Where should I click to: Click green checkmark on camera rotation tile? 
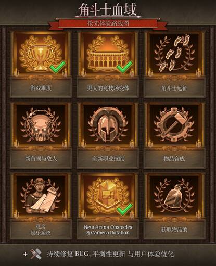pos(124,209)
